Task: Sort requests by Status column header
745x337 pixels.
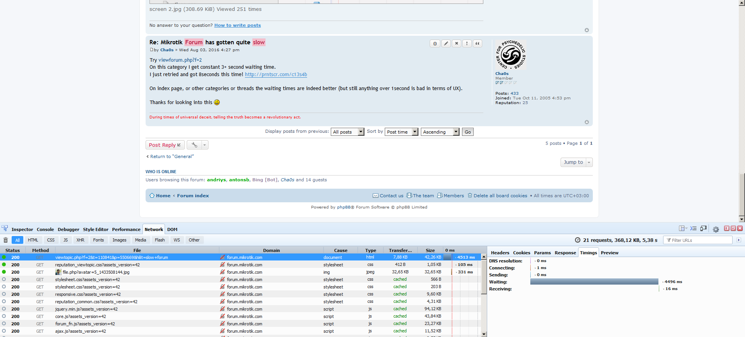Action: pos(12,250)
